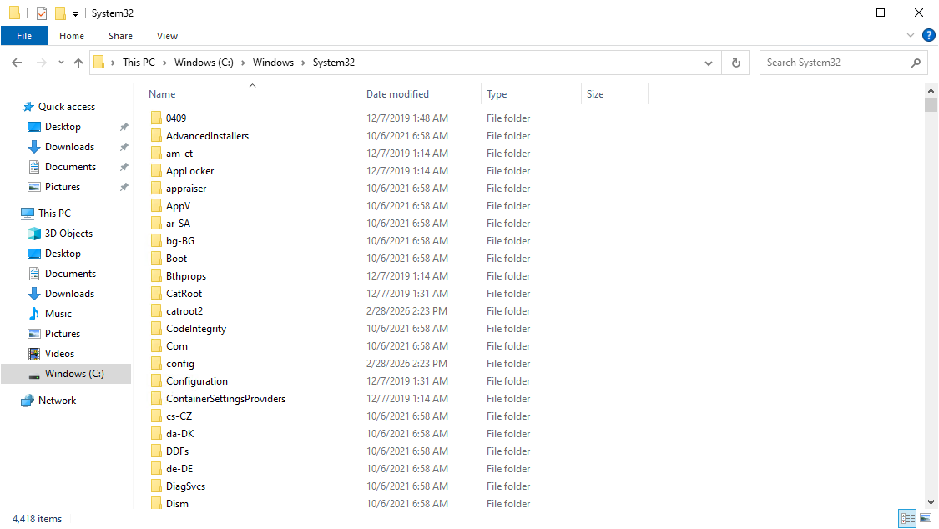Refresh the System32 folder view

click(735, 63)
